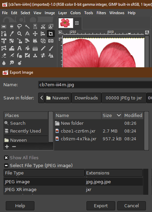
Task: Select the Zoom magnifier tool
Action: coord(20,34)
